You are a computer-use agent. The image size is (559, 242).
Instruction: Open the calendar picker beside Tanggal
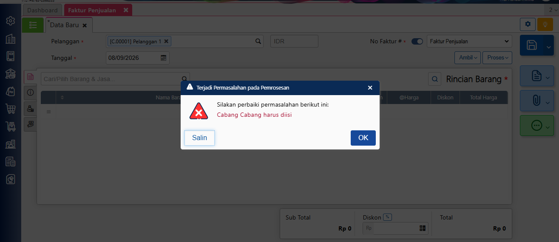pos(163,58)
